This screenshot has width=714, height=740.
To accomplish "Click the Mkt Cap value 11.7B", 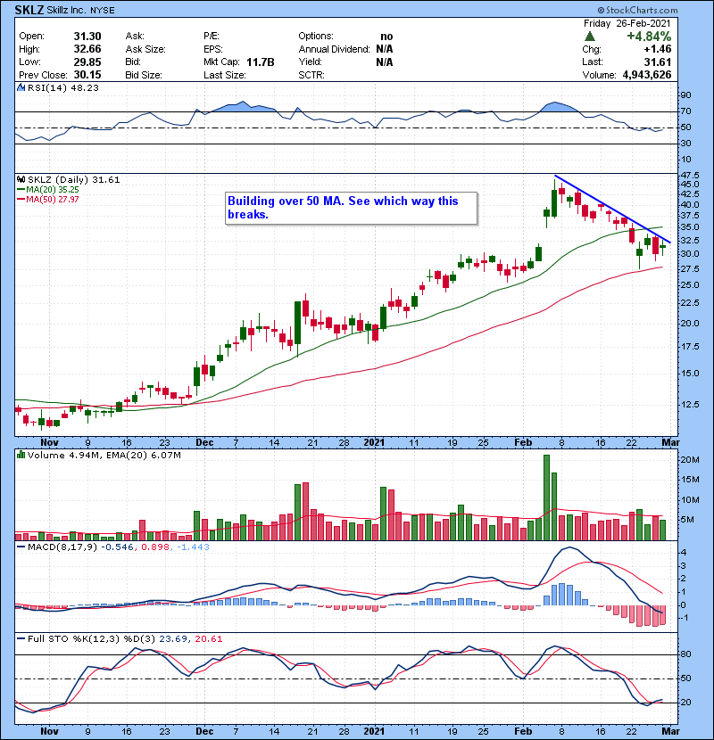I will pyautogui.click(x=261, y=62).
